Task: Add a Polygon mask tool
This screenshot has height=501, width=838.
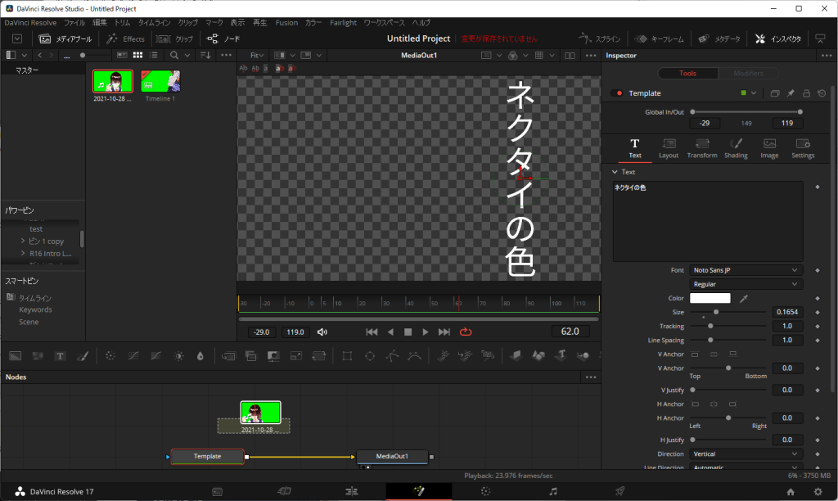Action: tap(392, 356)
